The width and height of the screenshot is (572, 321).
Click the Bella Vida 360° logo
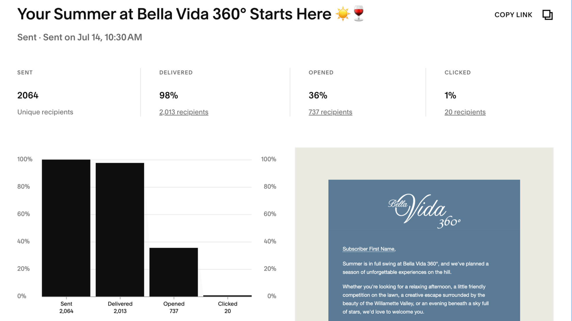click(424, 211)
